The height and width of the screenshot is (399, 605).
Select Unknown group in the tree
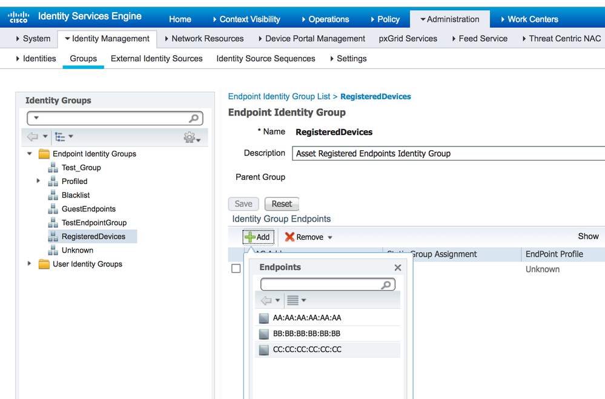pyautogui.click(x=78, y=251)
